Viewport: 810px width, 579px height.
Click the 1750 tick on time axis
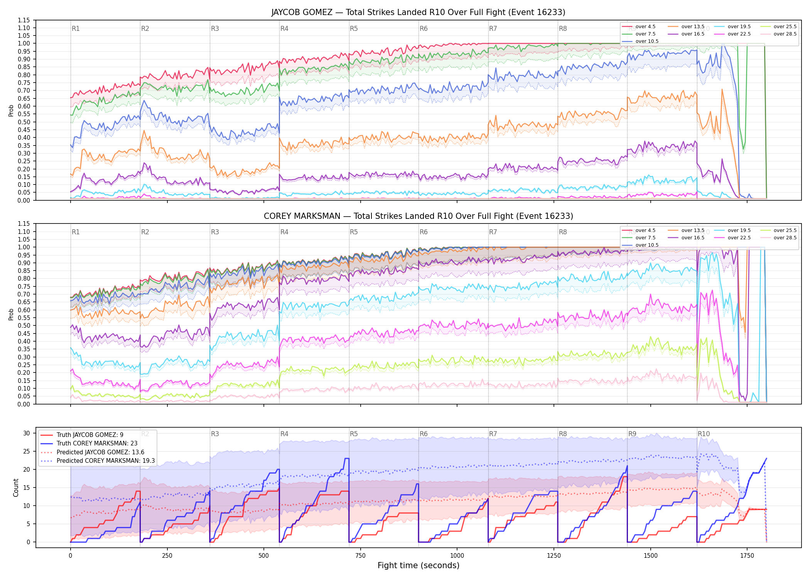click(747, 556)
